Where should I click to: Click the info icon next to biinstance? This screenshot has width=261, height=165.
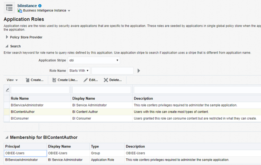[40, 6]
